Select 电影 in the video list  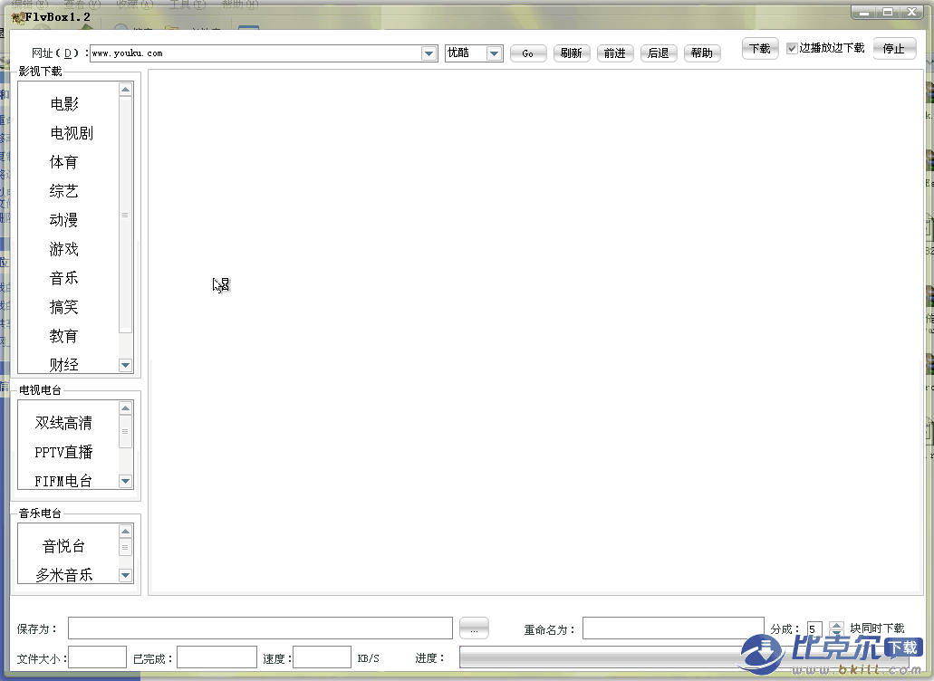[x=64, y=104]
